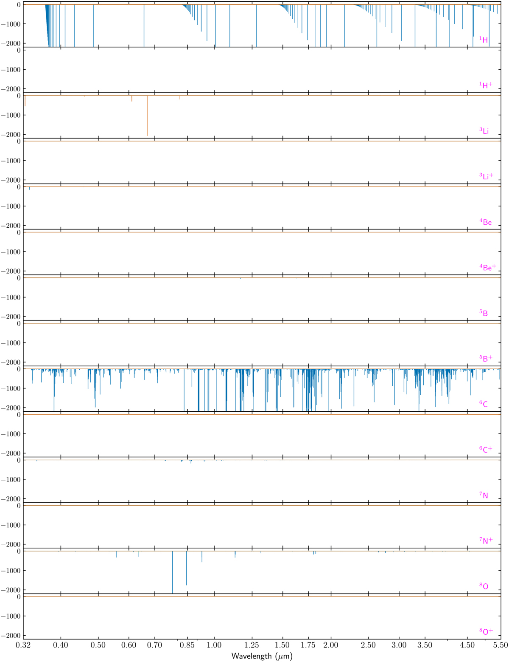
Task: Select the 5.50 x-axis tick label
Action: pos(501,645)
